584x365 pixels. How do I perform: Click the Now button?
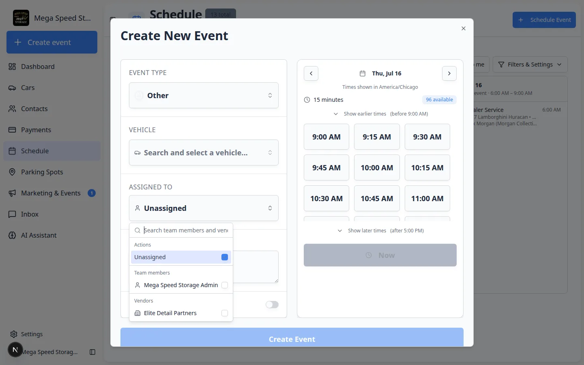(x=380, y=255)
